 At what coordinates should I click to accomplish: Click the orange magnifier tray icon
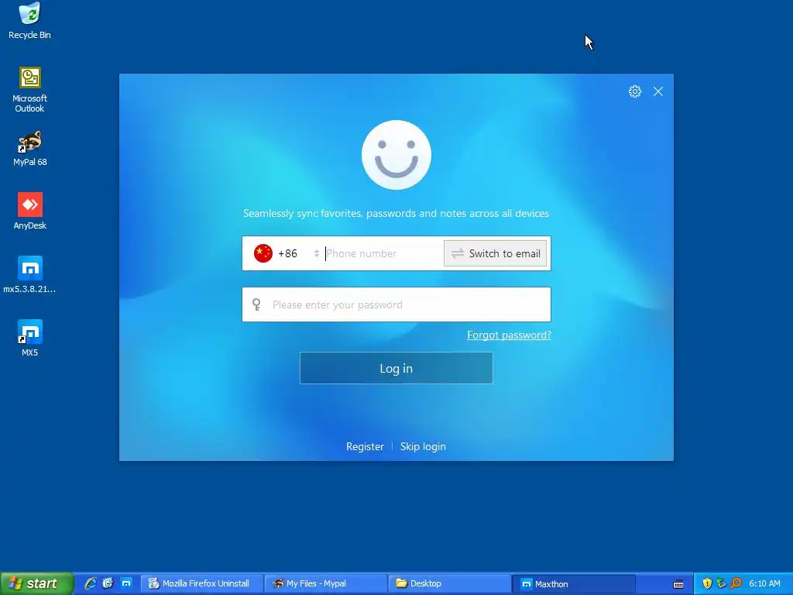tap(736, 584)
